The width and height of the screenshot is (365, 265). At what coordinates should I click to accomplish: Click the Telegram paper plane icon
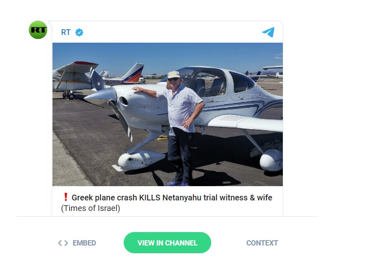[268, 32]
